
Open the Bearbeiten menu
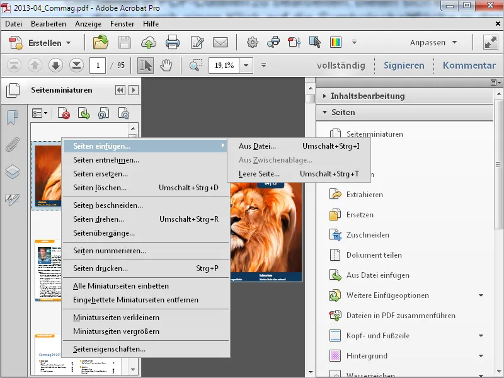pyautogui.click(x=49, y=24)
